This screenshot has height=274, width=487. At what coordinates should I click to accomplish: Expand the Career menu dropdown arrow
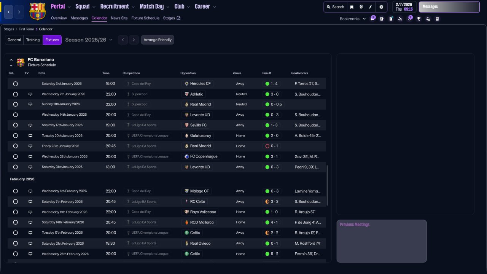[215, 7]
